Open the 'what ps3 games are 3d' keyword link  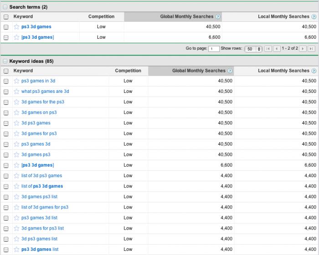click(45, 92)
